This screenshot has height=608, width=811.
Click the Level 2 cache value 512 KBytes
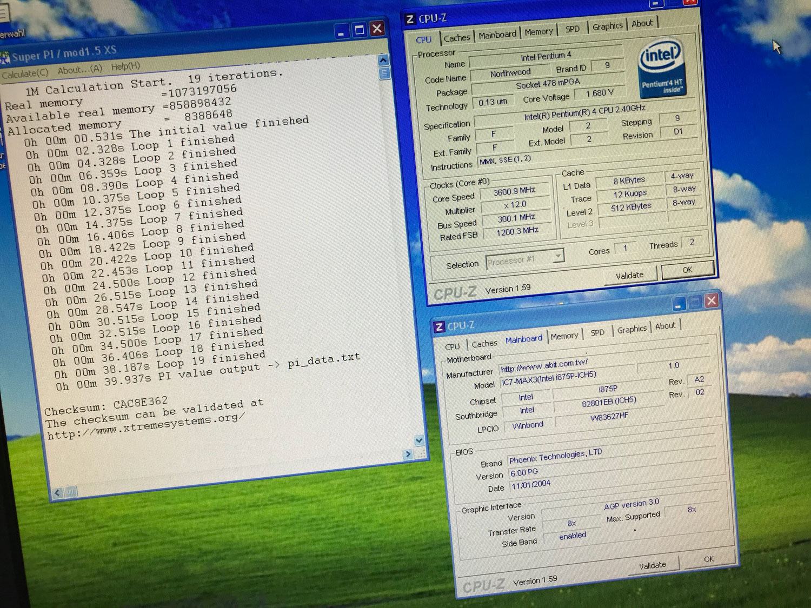tap(631, 206)
